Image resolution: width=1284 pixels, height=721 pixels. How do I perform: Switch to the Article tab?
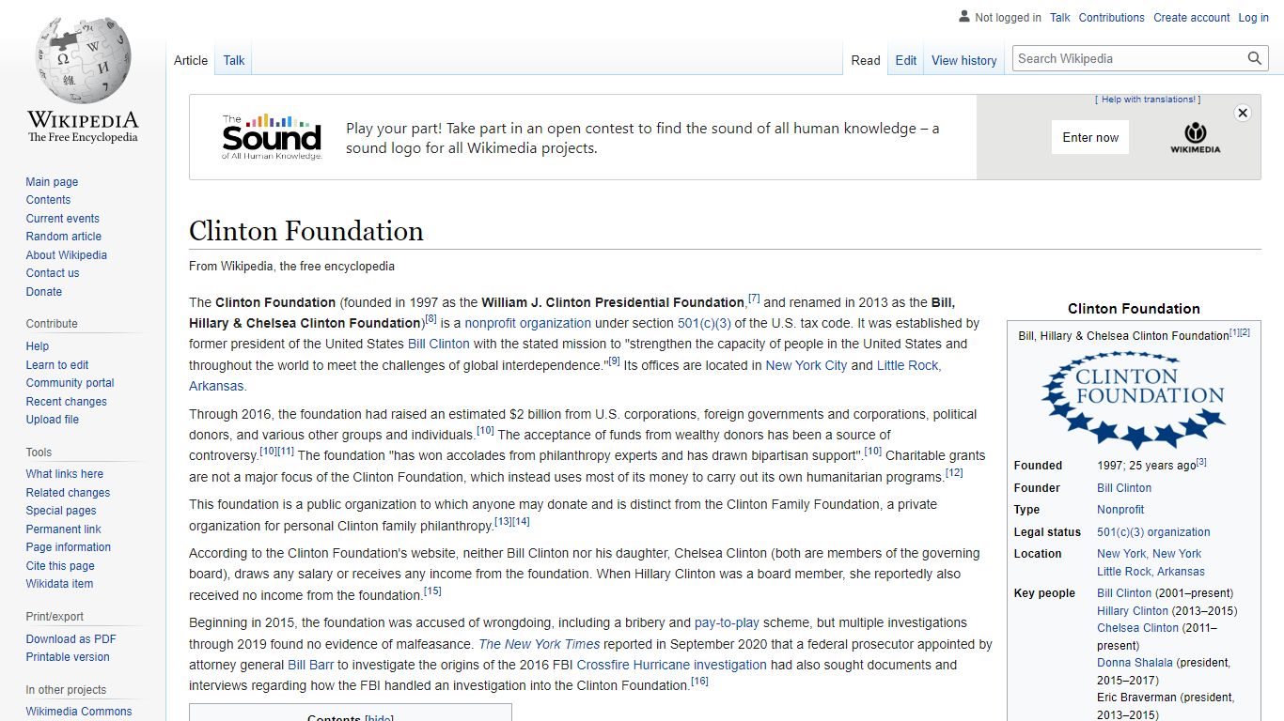point(191,60)
